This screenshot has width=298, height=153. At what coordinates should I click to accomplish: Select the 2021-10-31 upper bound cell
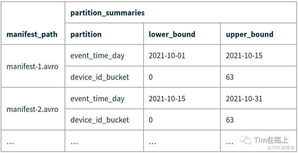244,99
